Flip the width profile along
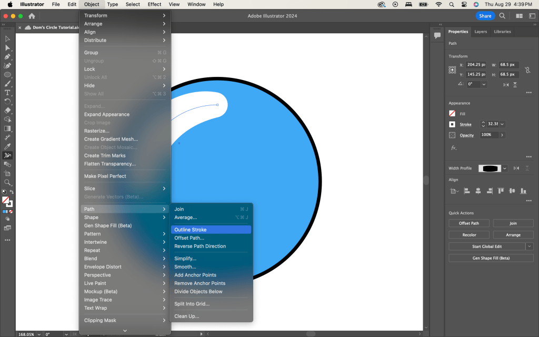This screenshot has width=539, height=337. click(516, 168)
